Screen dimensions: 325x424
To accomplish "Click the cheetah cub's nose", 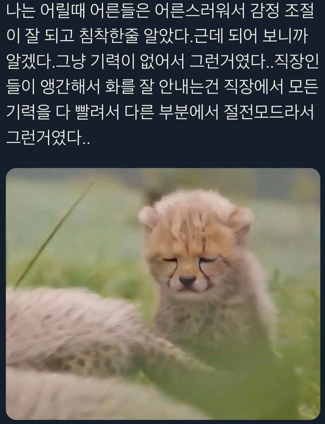I will (x=188, y=280).
